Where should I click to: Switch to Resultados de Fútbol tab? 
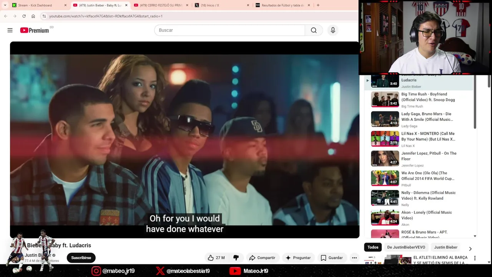coord(283,5)
